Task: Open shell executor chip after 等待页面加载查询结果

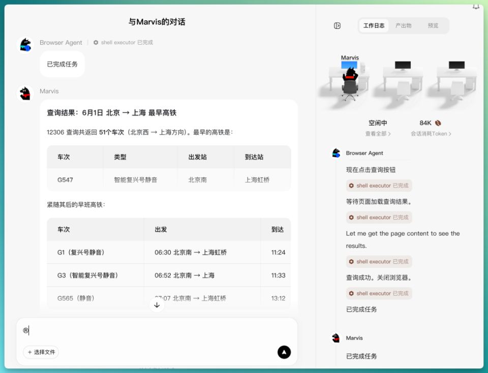Action: point(379,217)
